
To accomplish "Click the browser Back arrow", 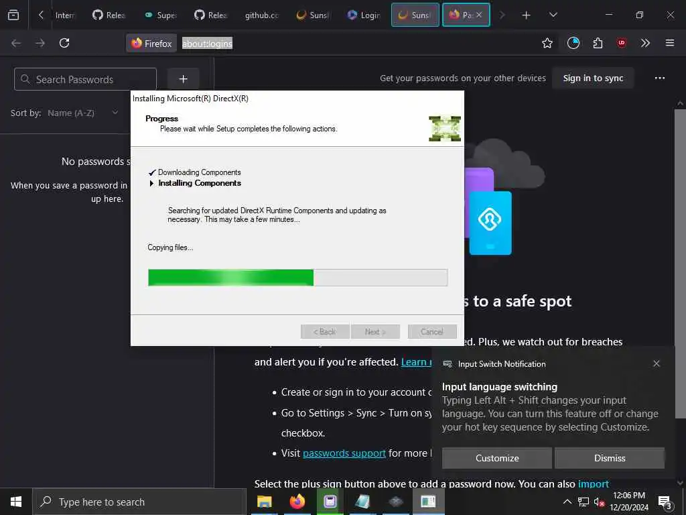I will [x=16, y=43].
